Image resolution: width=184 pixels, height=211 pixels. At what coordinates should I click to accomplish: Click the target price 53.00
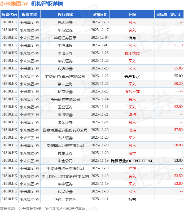(178, 160)
